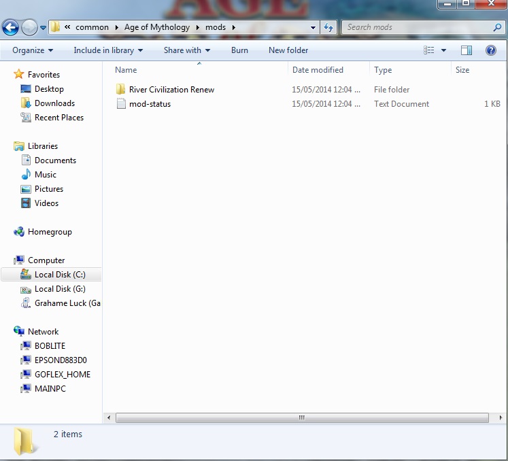Open GOFLEX_HOME network device
The width and height of the screenshot is (508, 461).
pyautogui.click(x=62, y=375)
